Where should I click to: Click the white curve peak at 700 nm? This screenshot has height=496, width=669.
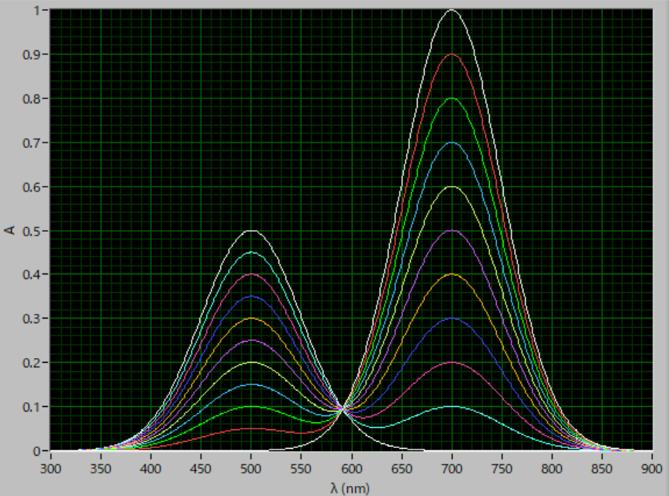(452, 11)
